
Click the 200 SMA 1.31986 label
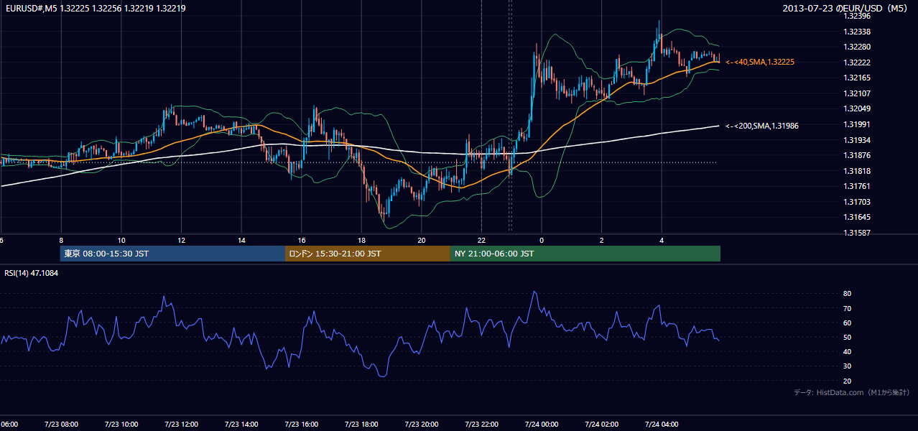[762, 126]
